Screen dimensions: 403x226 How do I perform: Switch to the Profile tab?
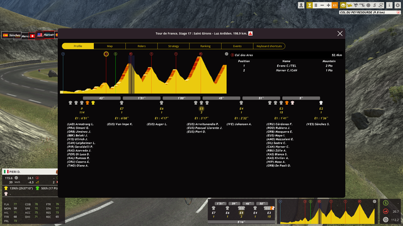(78, 46)
